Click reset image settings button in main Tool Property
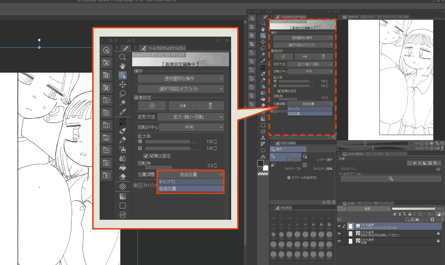The width and height of the screenshot is (445, 265). pos(283,56)
